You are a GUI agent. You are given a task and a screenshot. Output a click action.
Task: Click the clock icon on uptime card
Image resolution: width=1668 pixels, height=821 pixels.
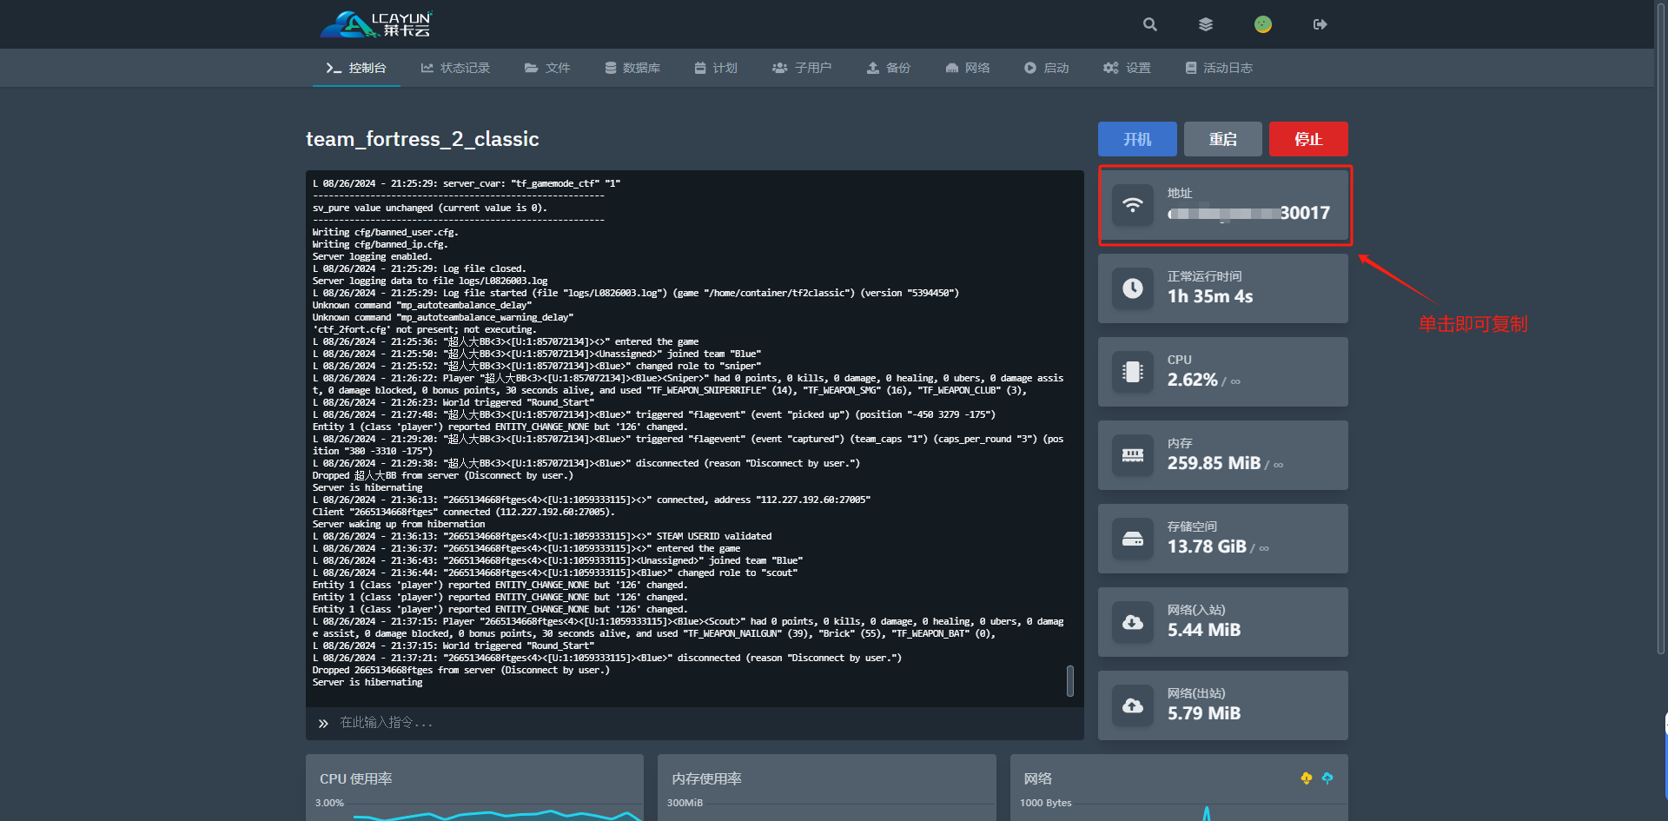tap(1133, 288)
